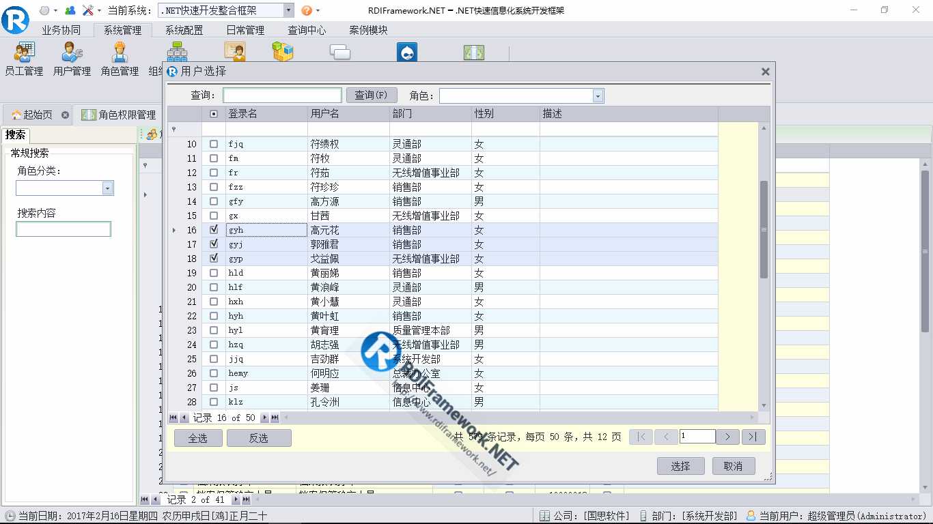The width and height of the screenshot is (933, 524).
Task: Click the dialog grid horizontal scrollbar track
Action: tap(520, 418)
